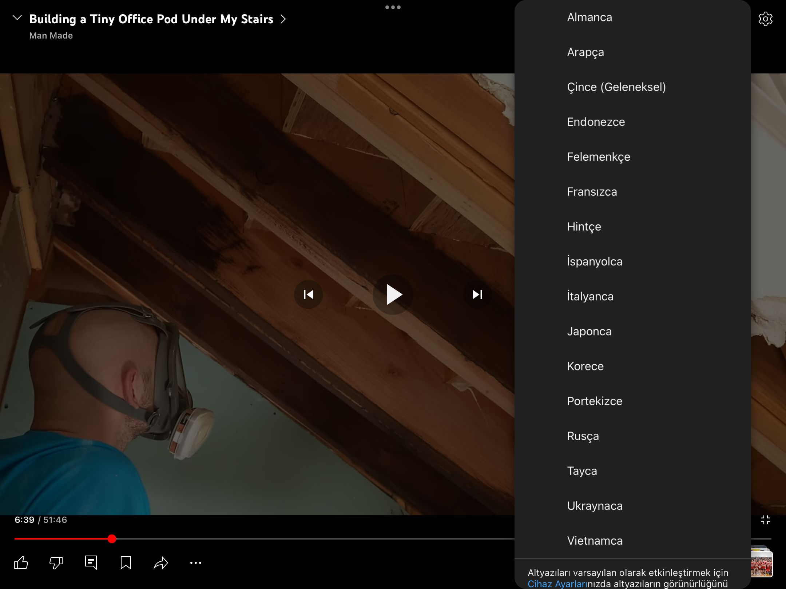Tap the video title text
This screenshot has height=589, width=786.
(151, 19)
